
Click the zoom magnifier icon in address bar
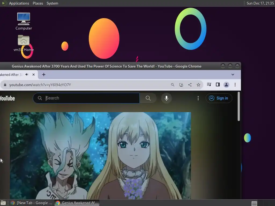tap(173, 85)
